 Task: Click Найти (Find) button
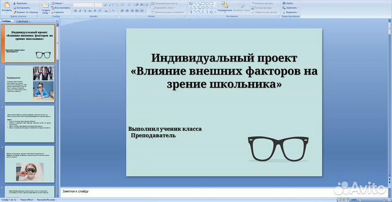coord(288,3)
